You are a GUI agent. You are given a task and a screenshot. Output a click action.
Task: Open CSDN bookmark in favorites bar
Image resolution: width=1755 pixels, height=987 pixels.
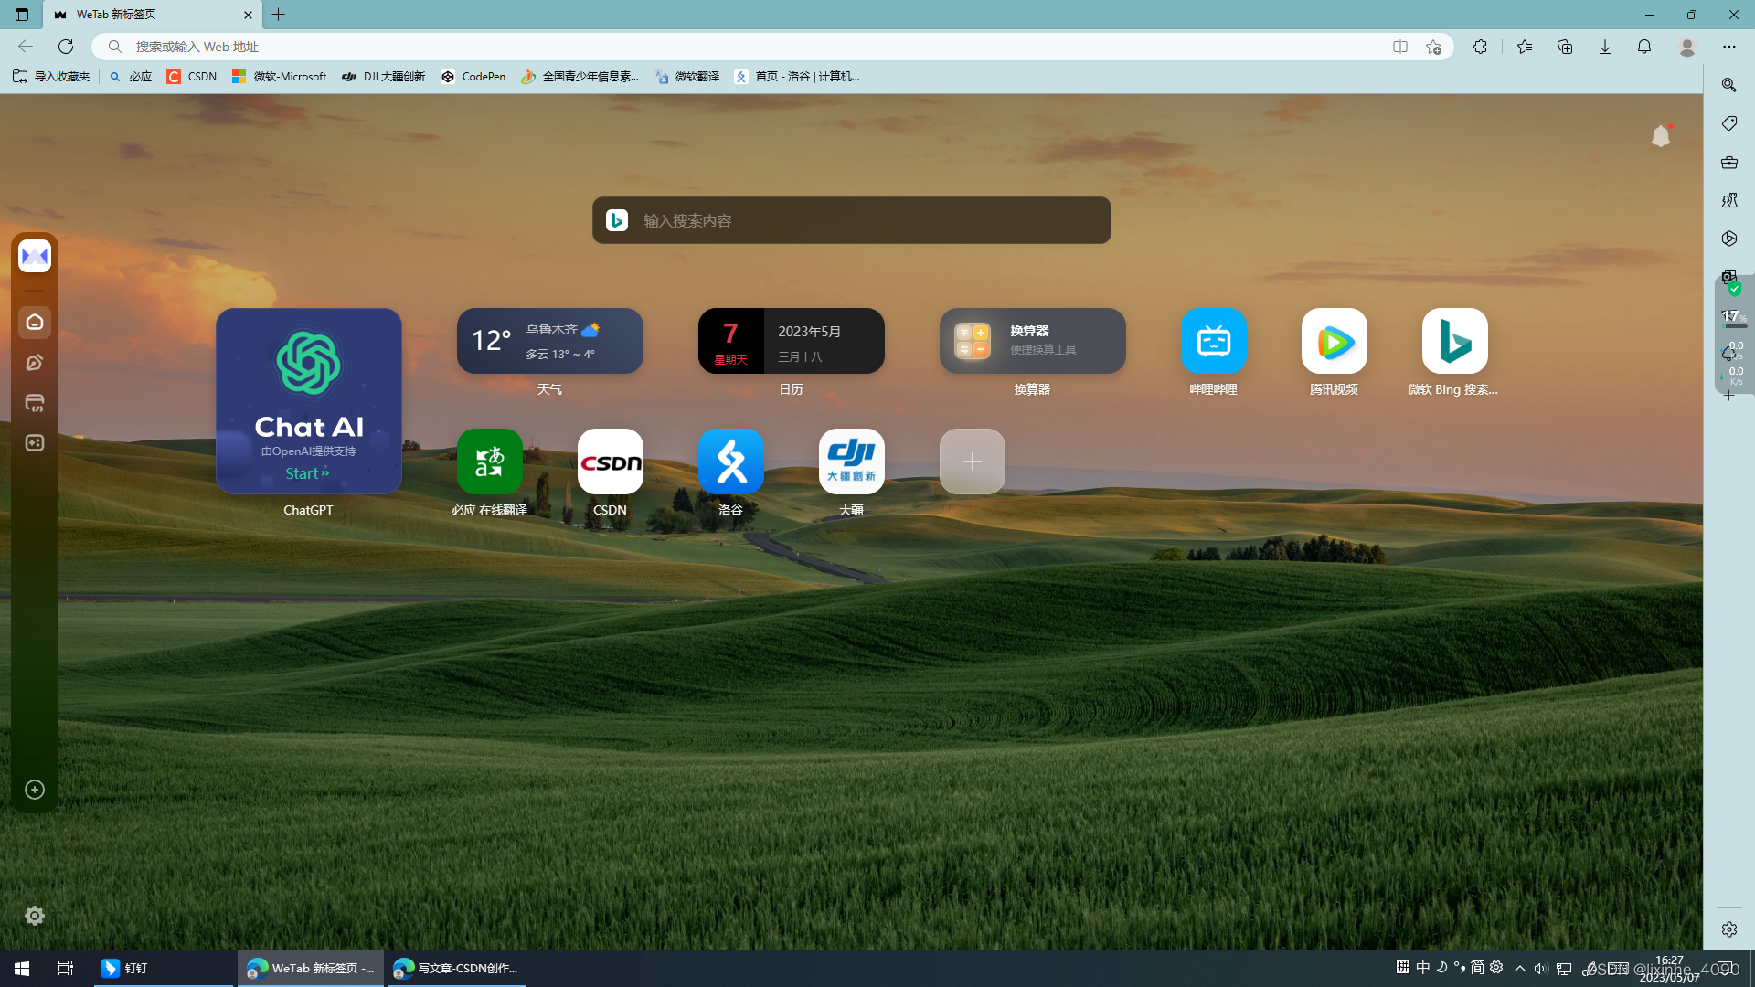[x=192, y=77]
